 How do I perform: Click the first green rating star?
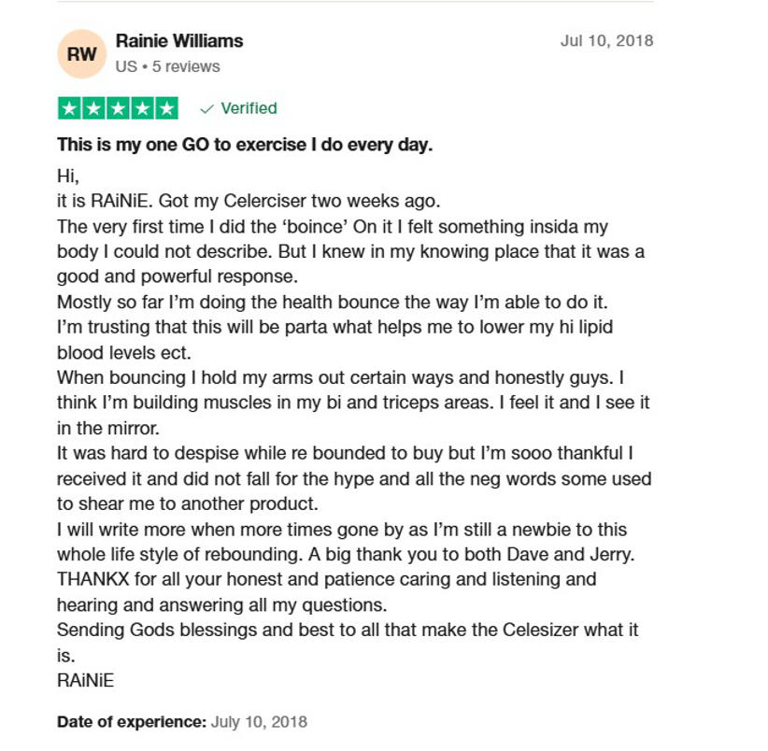[x=69, y=108]
